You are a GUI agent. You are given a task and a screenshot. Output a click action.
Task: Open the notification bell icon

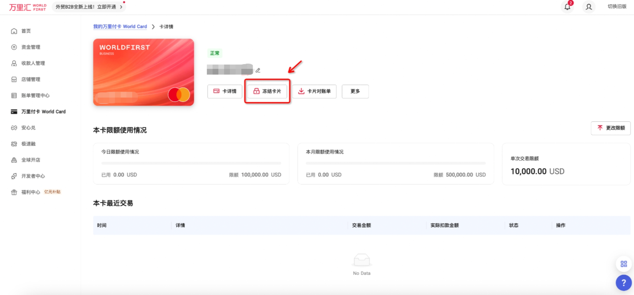pos(567,7)
